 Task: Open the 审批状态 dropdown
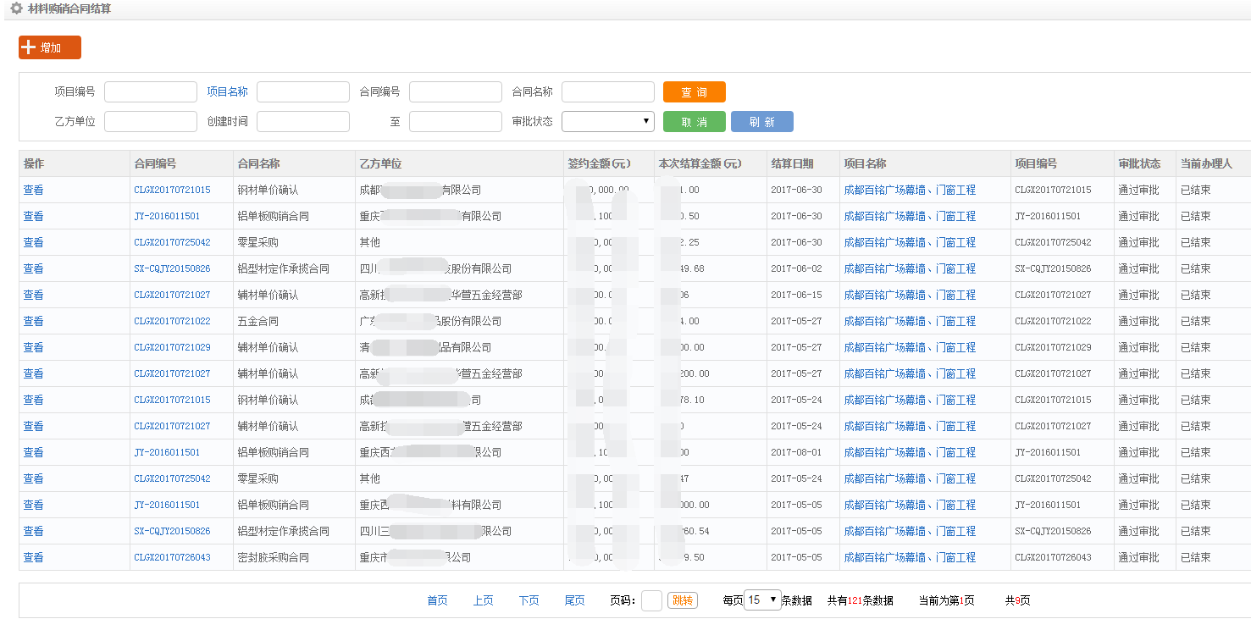tap(608, 122)
